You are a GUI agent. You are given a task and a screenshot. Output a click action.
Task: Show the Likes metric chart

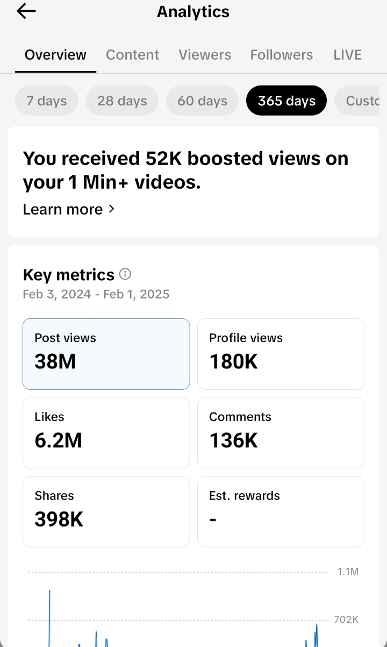[x=106, y=433]
